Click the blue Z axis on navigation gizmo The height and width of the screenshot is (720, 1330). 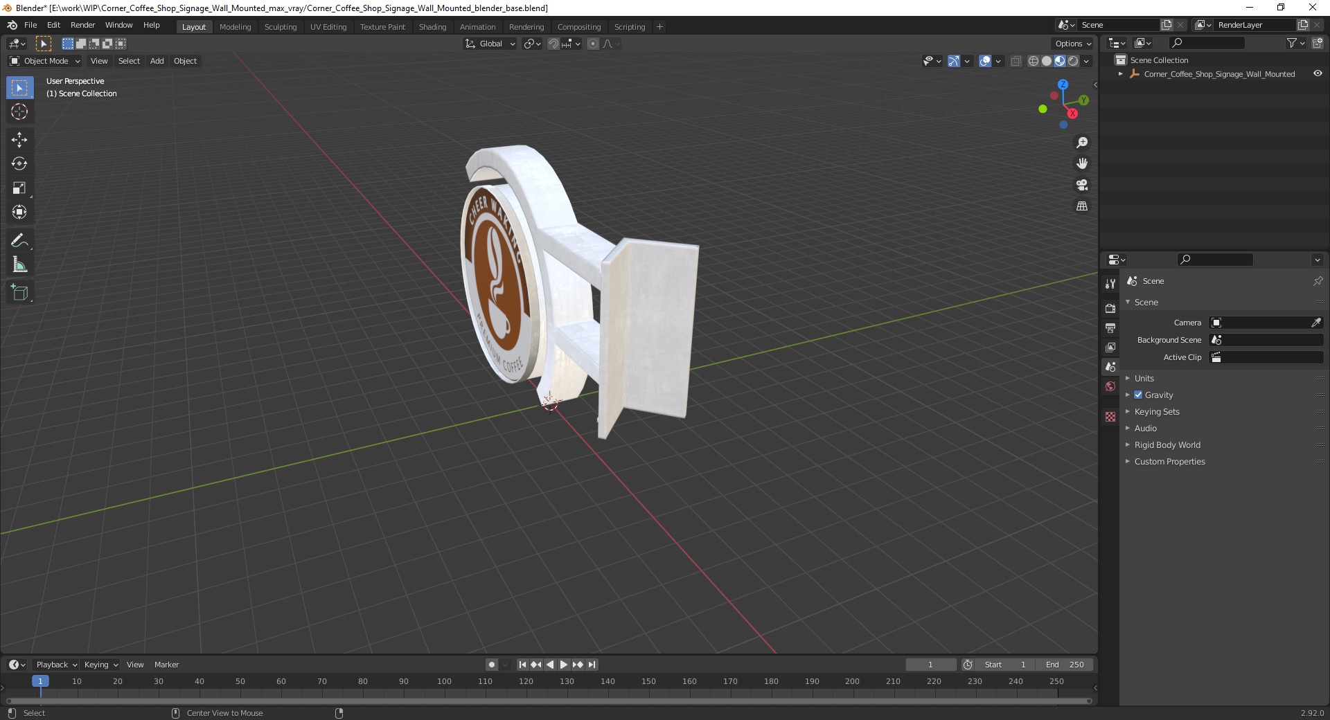pos(1063,84)
